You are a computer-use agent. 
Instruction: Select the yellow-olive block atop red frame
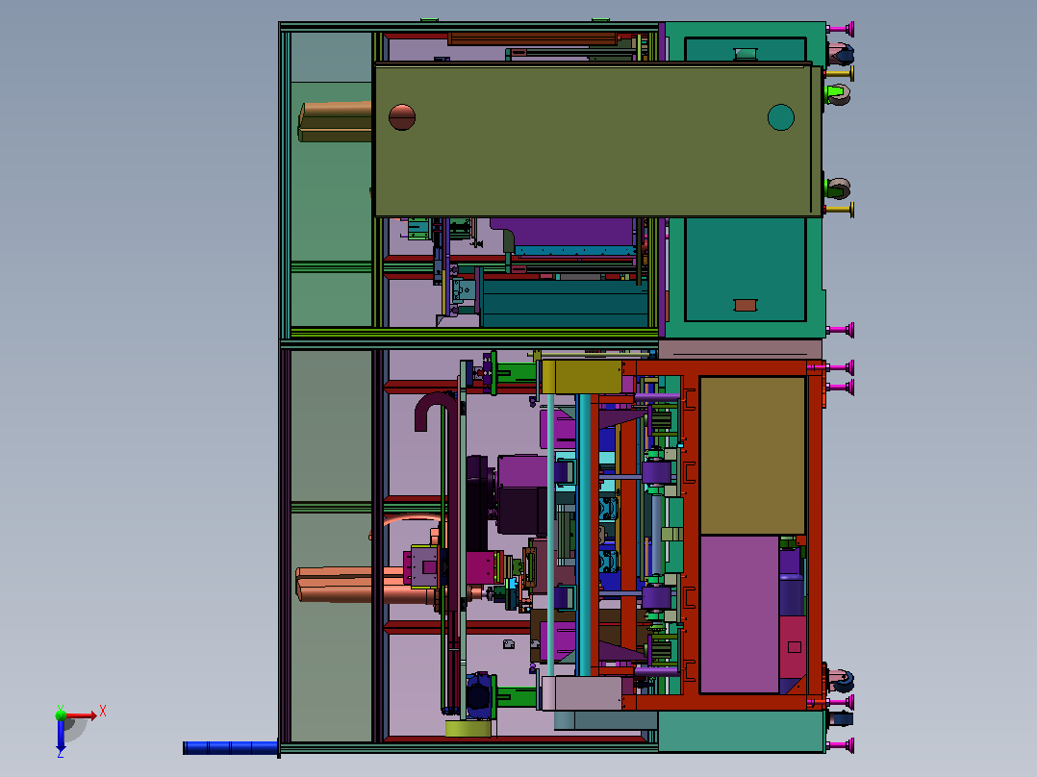581,377
